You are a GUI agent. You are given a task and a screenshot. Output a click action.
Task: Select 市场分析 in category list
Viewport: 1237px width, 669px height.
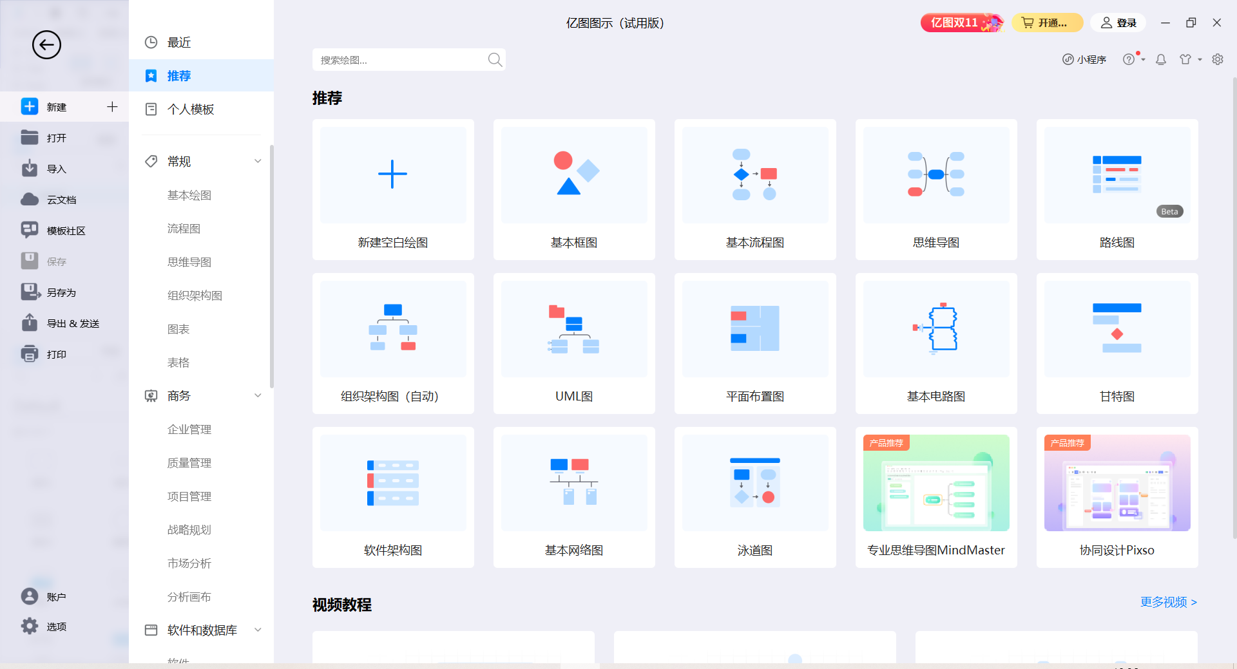[189, 563]
